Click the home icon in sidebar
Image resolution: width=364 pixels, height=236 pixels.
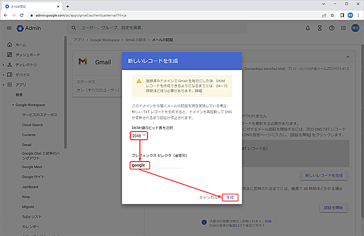(10, 44)
